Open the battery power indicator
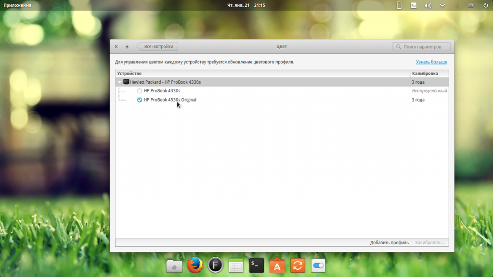 (x=471, y=5)
